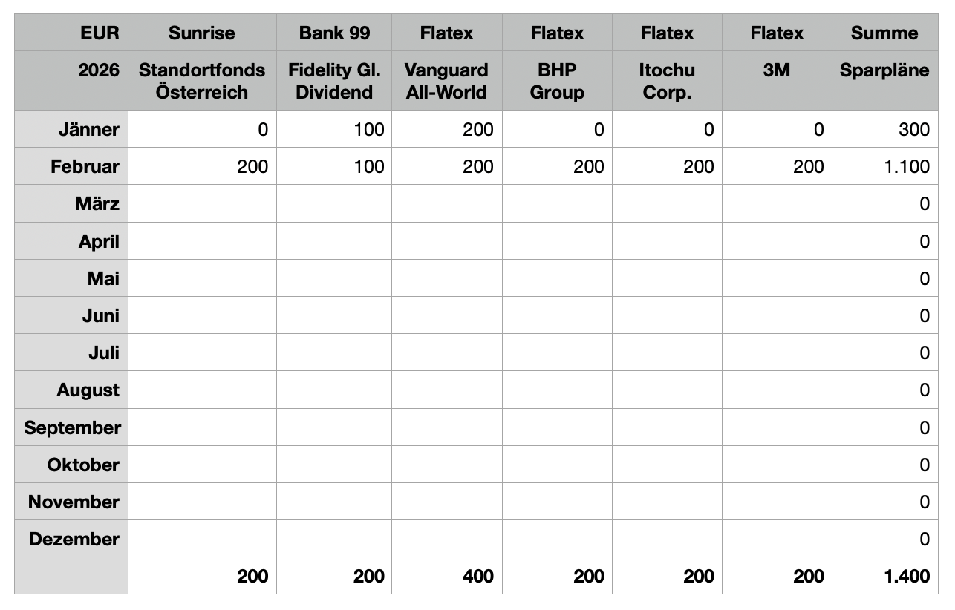Screen dimensions: 955x610
Task: Click the empty August 3M cell
Action: (x=777, y=390)
